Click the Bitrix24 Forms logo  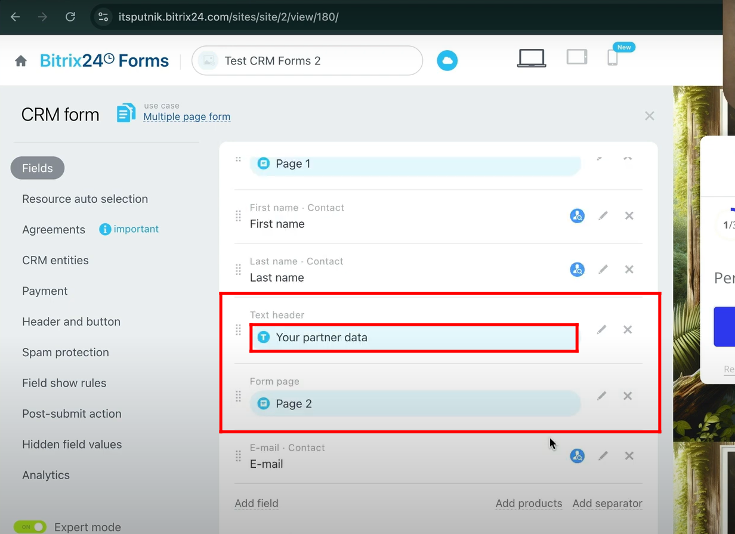click(104, 60)
